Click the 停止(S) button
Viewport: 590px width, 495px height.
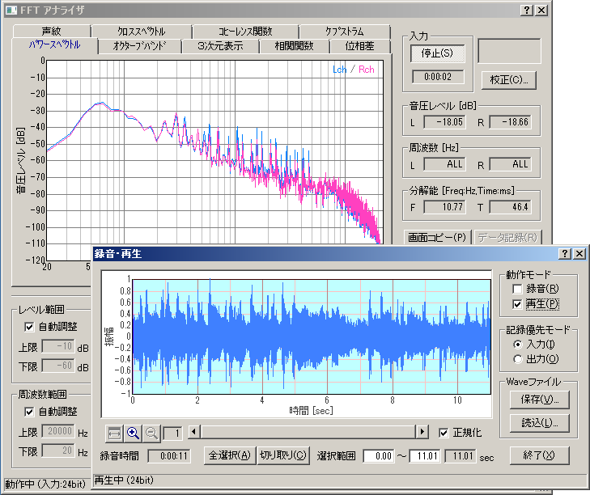tap(437, 53)
